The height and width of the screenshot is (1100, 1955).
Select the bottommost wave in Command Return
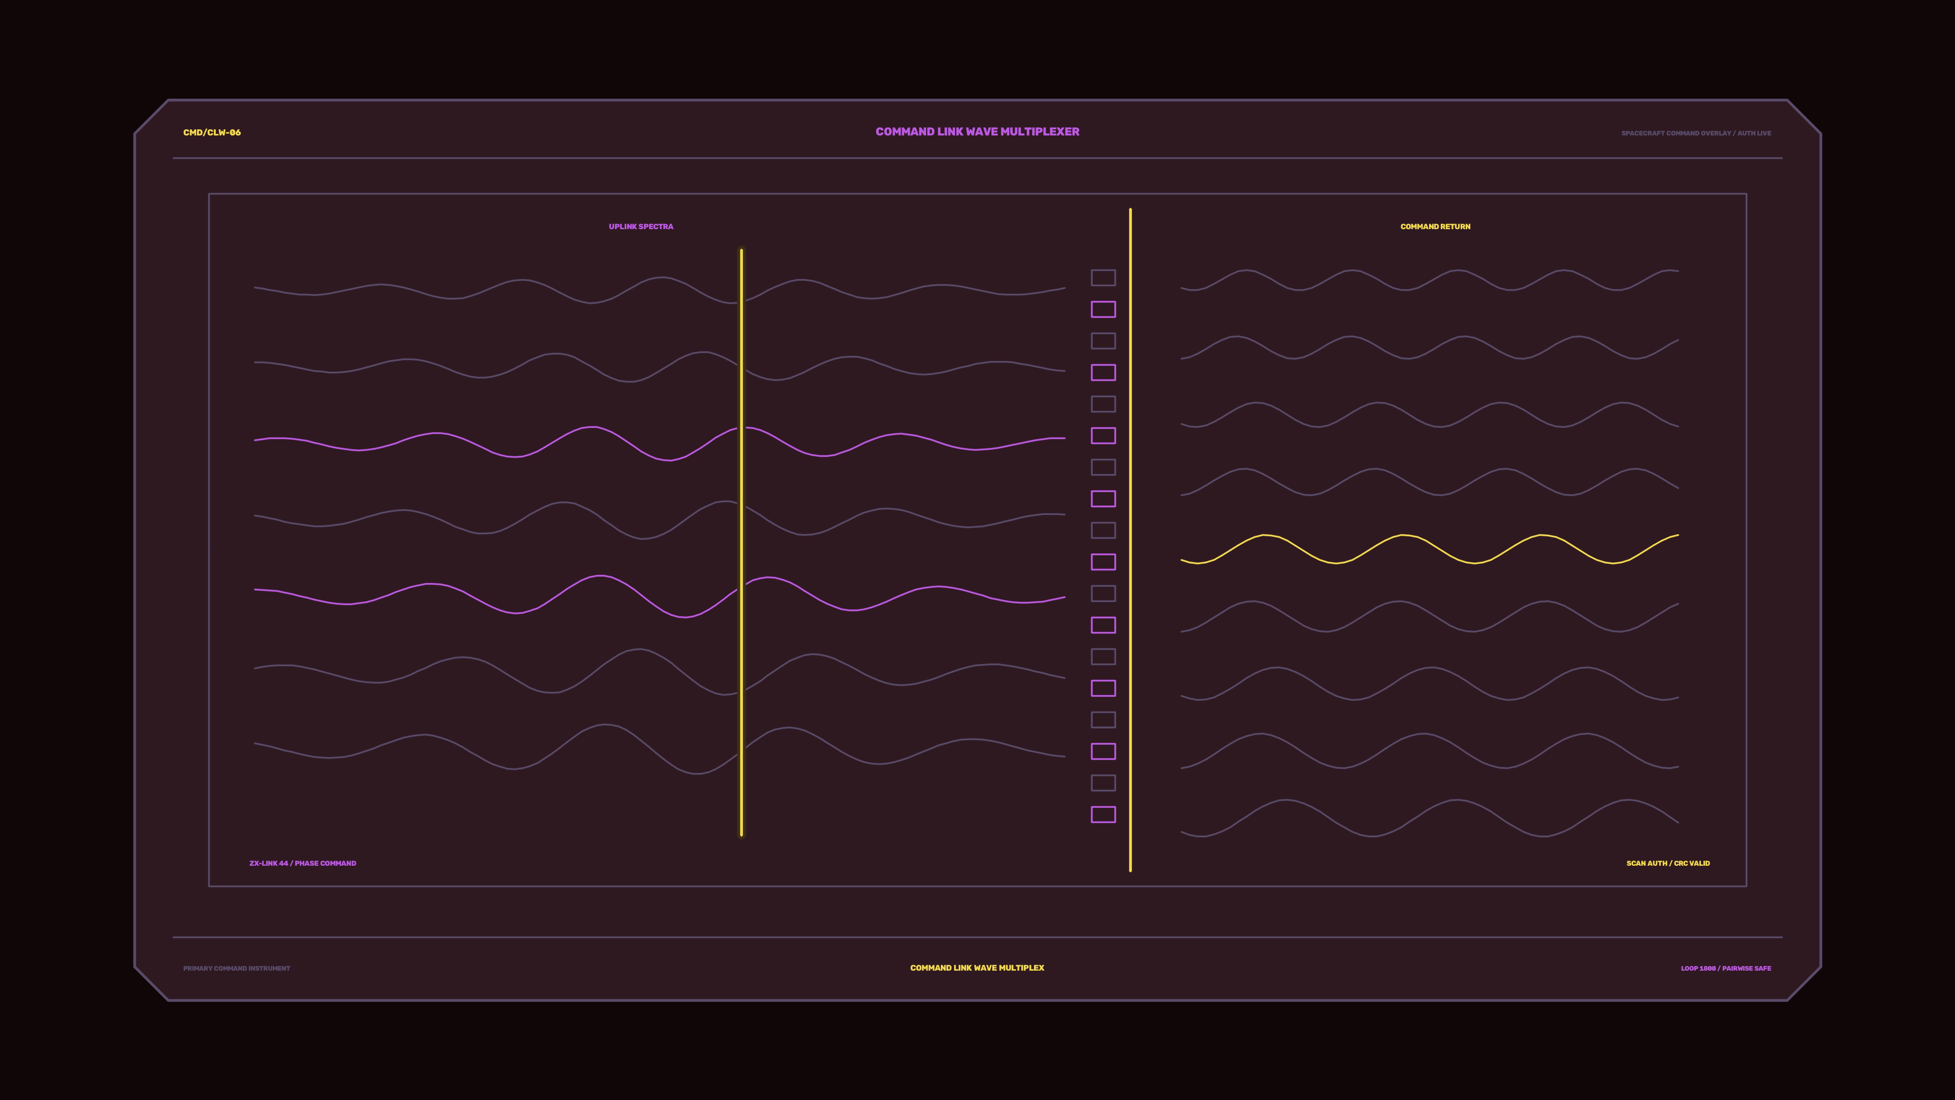coord(1429,818)
